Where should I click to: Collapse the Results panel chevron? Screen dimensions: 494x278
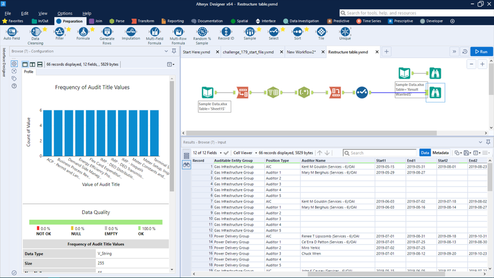480,142
